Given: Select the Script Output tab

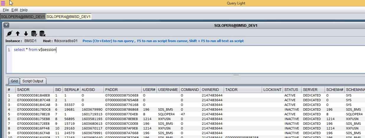Looking at the screenshot, I should (x=33, y=81).
